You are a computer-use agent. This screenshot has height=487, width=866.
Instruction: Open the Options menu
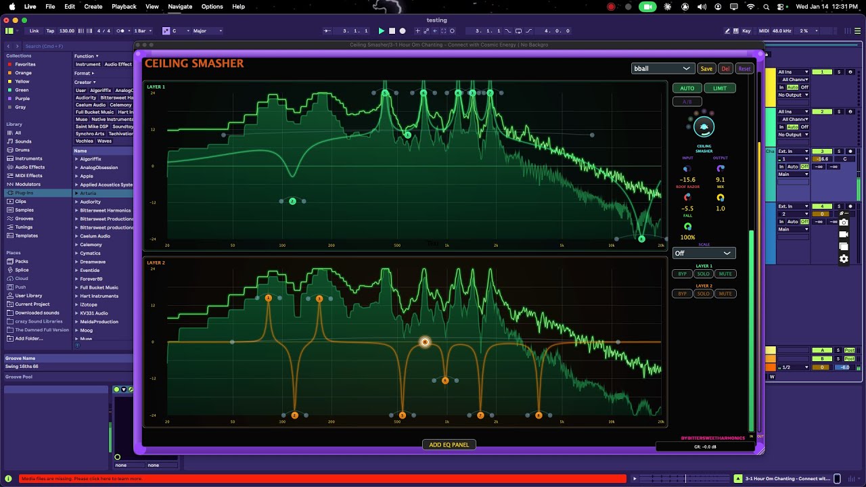coord(212,7)
